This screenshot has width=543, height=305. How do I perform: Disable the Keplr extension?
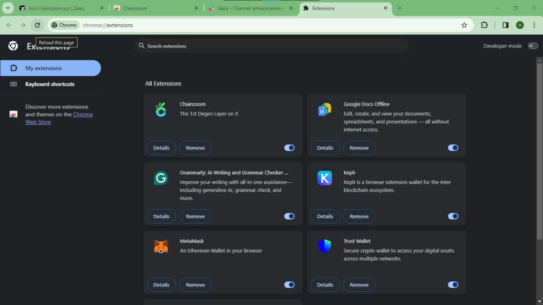(453, 216)
